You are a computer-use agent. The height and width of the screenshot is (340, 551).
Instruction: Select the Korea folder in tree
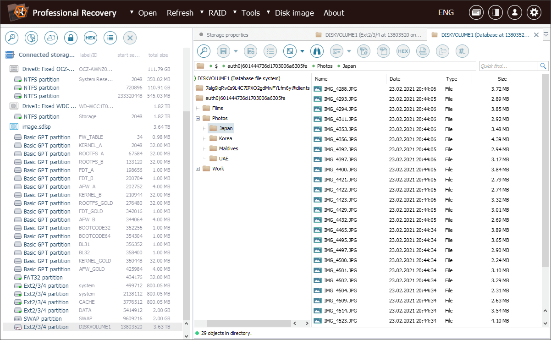pyautogui.click(x=225, y=138)
